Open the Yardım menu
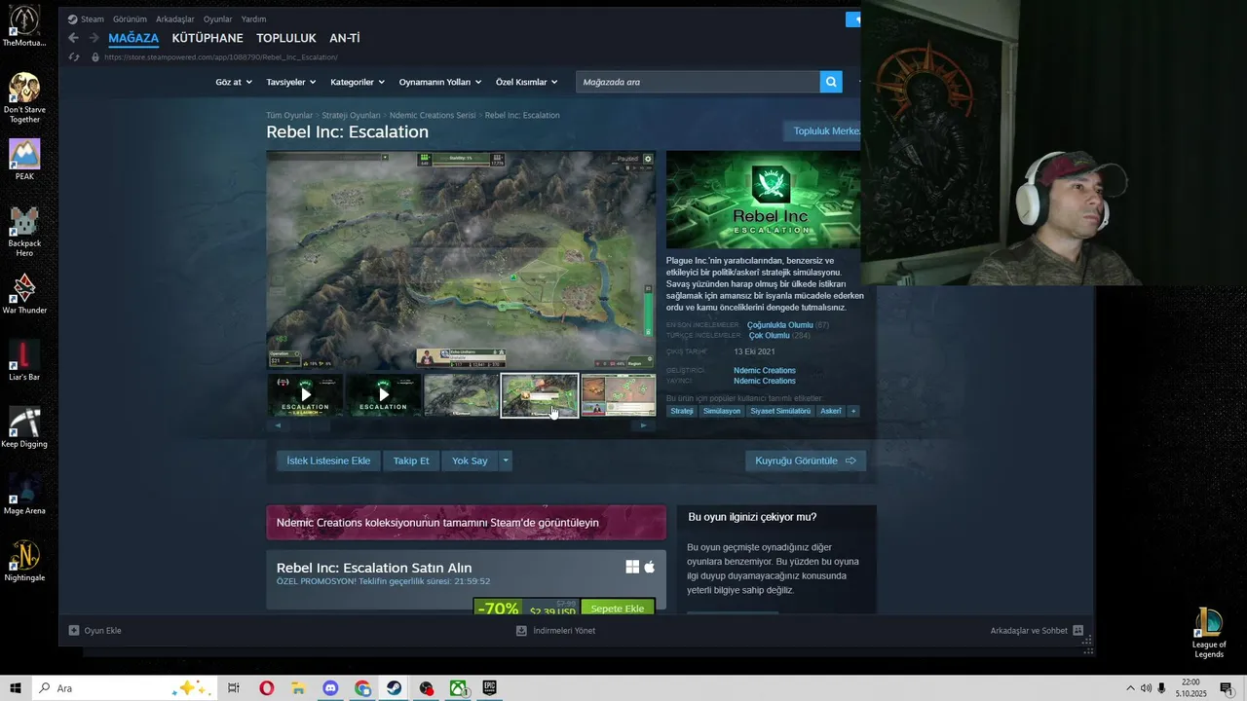The image size is (1247, 701). (253, 18)
